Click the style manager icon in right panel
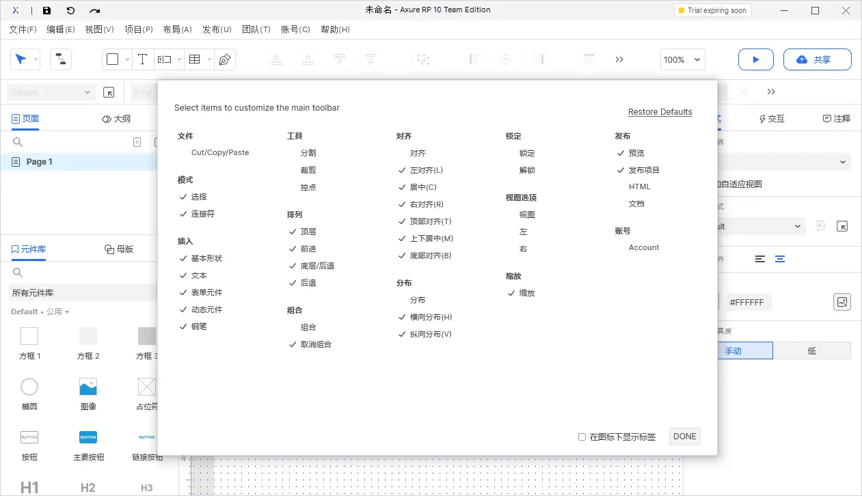The height and width of the screenshot is (496, 862). coord(842,226)
